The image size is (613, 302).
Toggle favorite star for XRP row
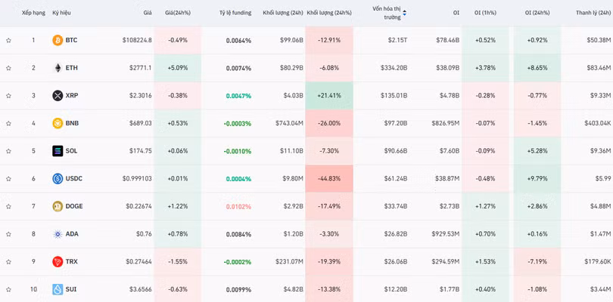click(x=8, y=96)
